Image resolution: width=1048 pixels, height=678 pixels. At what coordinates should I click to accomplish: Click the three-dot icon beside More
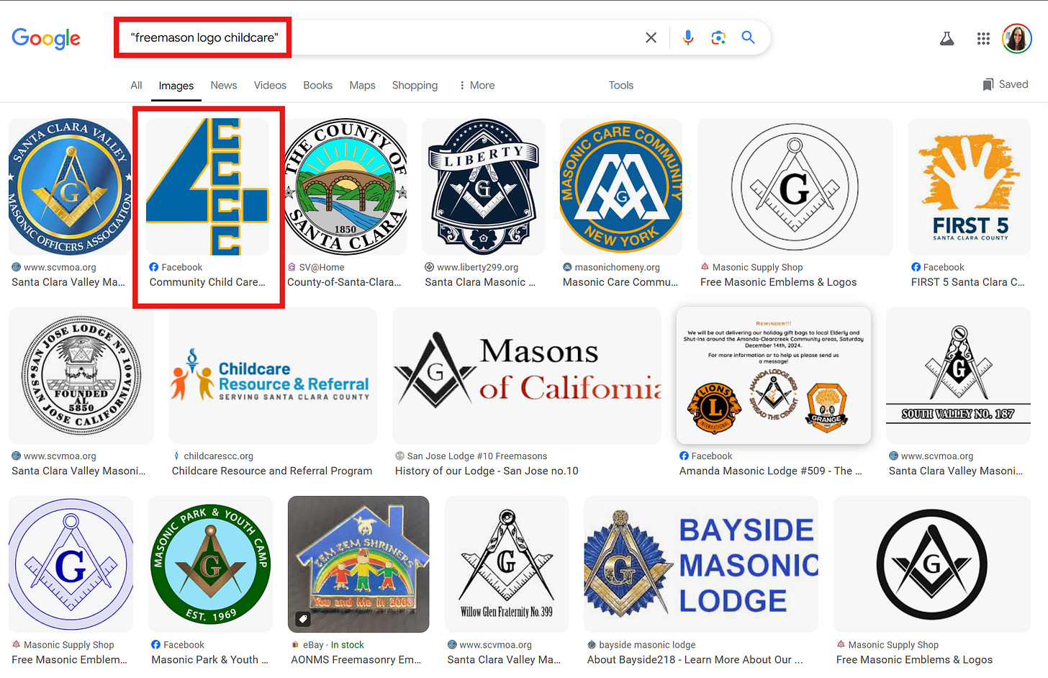(x=462, y=85)
